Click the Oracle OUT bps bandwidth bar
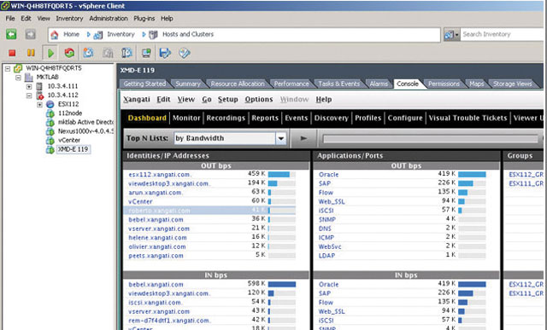547x330 pixels. 472,175
